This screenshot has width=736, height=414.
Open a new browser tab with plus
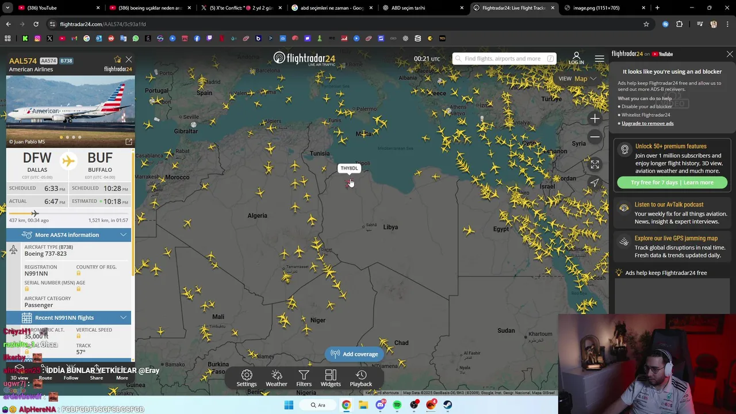click(657, 8)
